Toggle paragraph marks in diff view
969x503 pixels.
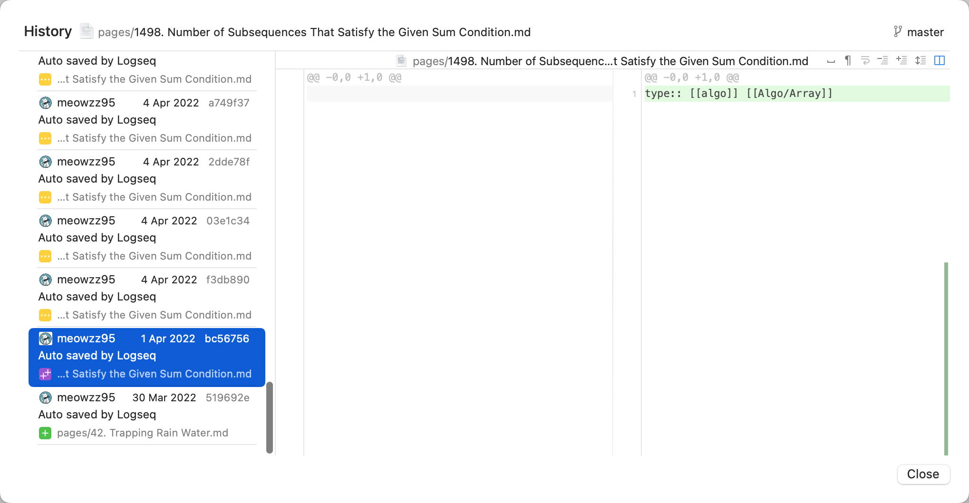click(x=847, y=60)
